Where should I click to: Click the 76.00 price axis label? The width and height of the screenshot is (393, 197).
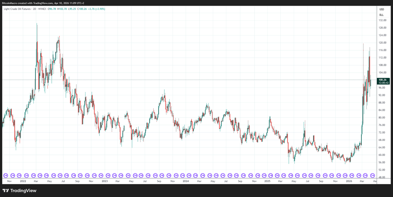point(383,125)
